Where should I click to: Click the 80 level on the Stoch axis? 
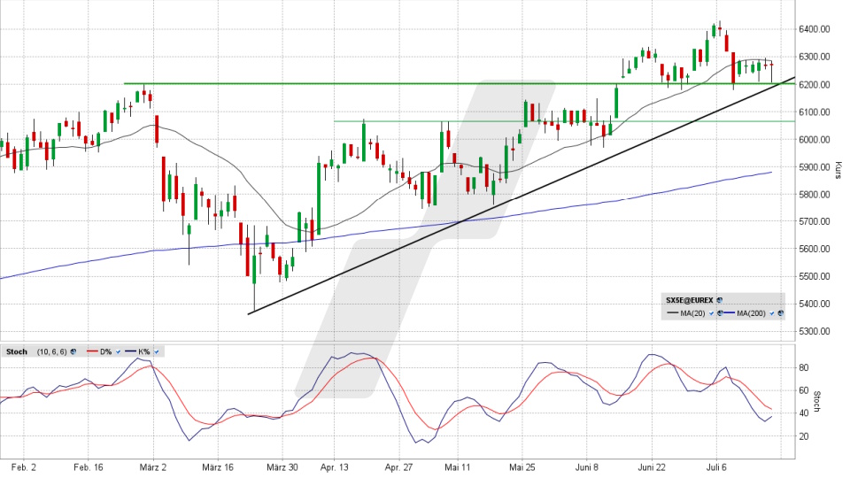803,368
